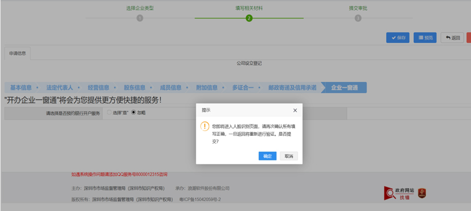Click the 保存 save button
Viewport: 471px width, 211px height.
coord(397,38)
